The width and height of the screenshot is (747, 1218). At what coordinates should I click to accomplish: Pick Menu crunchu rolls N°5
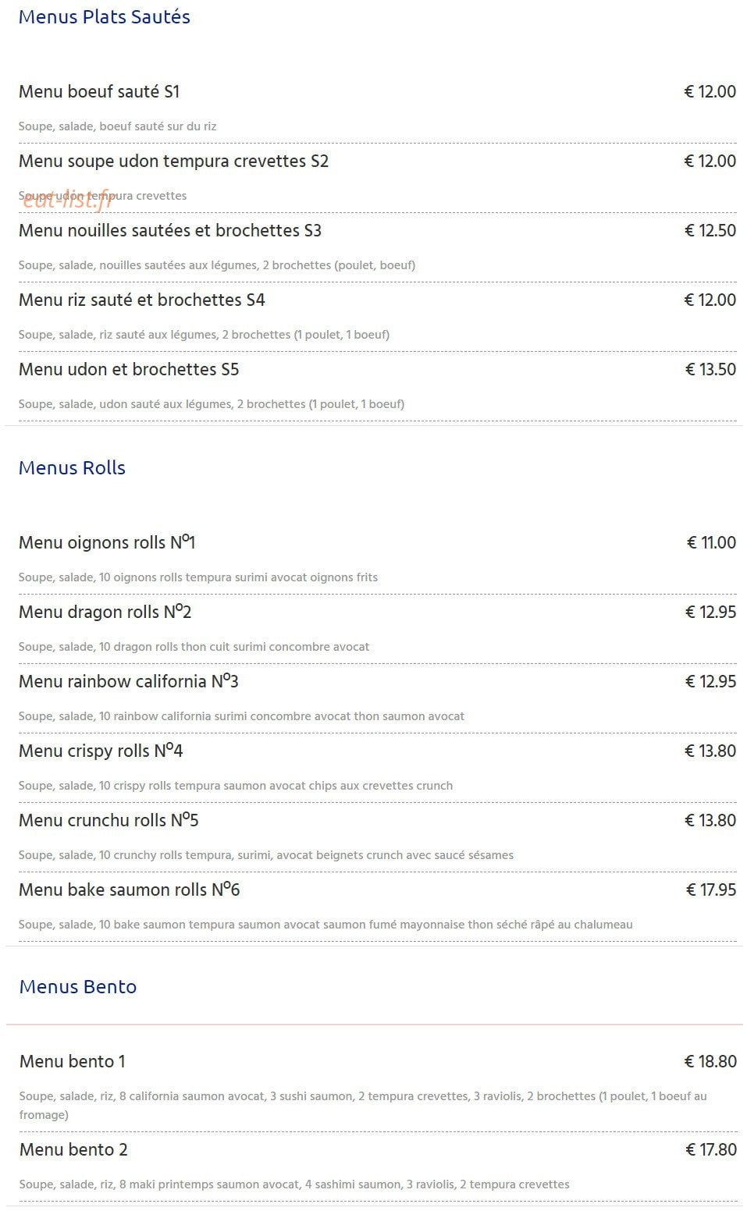pos(108,820)
